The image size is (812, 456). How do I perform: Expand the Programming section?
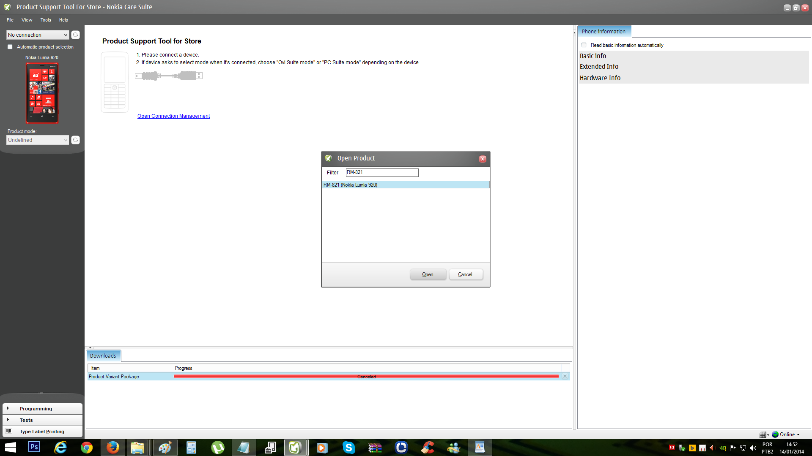[x=36, y=409]
